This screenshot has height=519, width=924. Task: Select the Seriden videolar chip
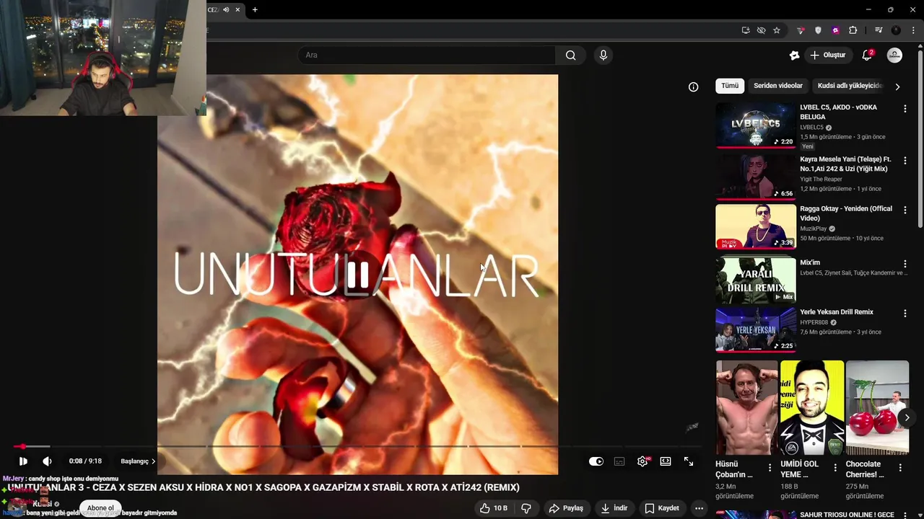click(x=777, y=86)
